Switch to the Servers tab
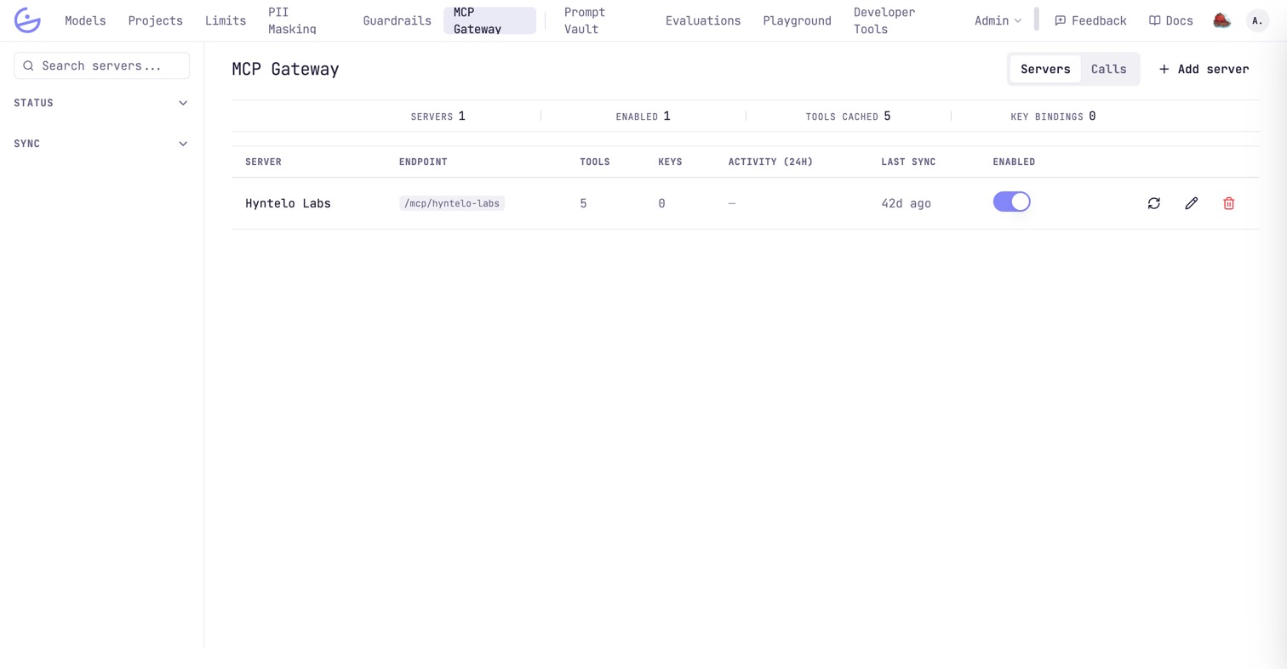The image size is (1287, 669). coord(1045,69)
